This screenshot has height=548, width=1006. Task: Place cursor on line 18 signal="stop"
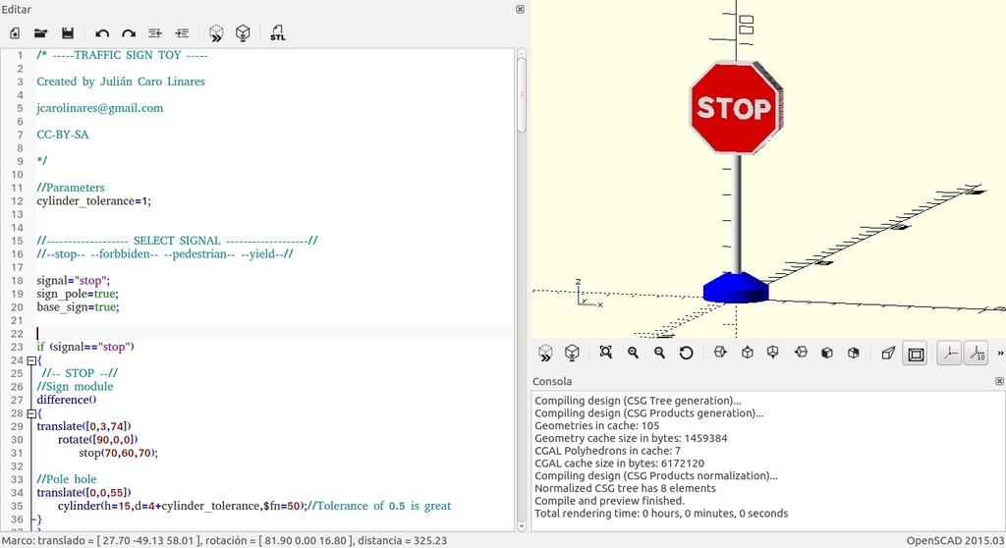tap(73, 281)
